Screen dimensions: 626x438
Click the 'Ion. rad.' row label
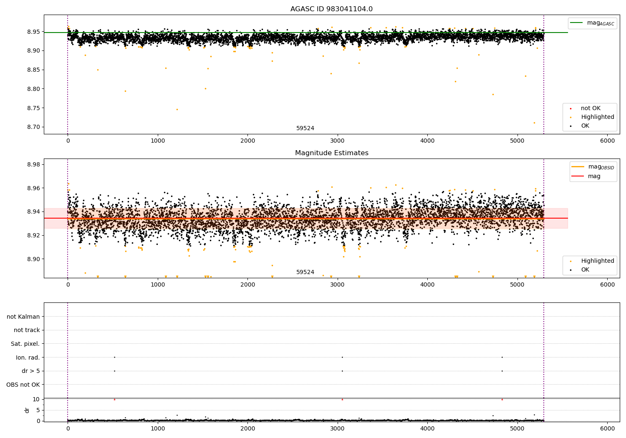(x=28, y=357)
